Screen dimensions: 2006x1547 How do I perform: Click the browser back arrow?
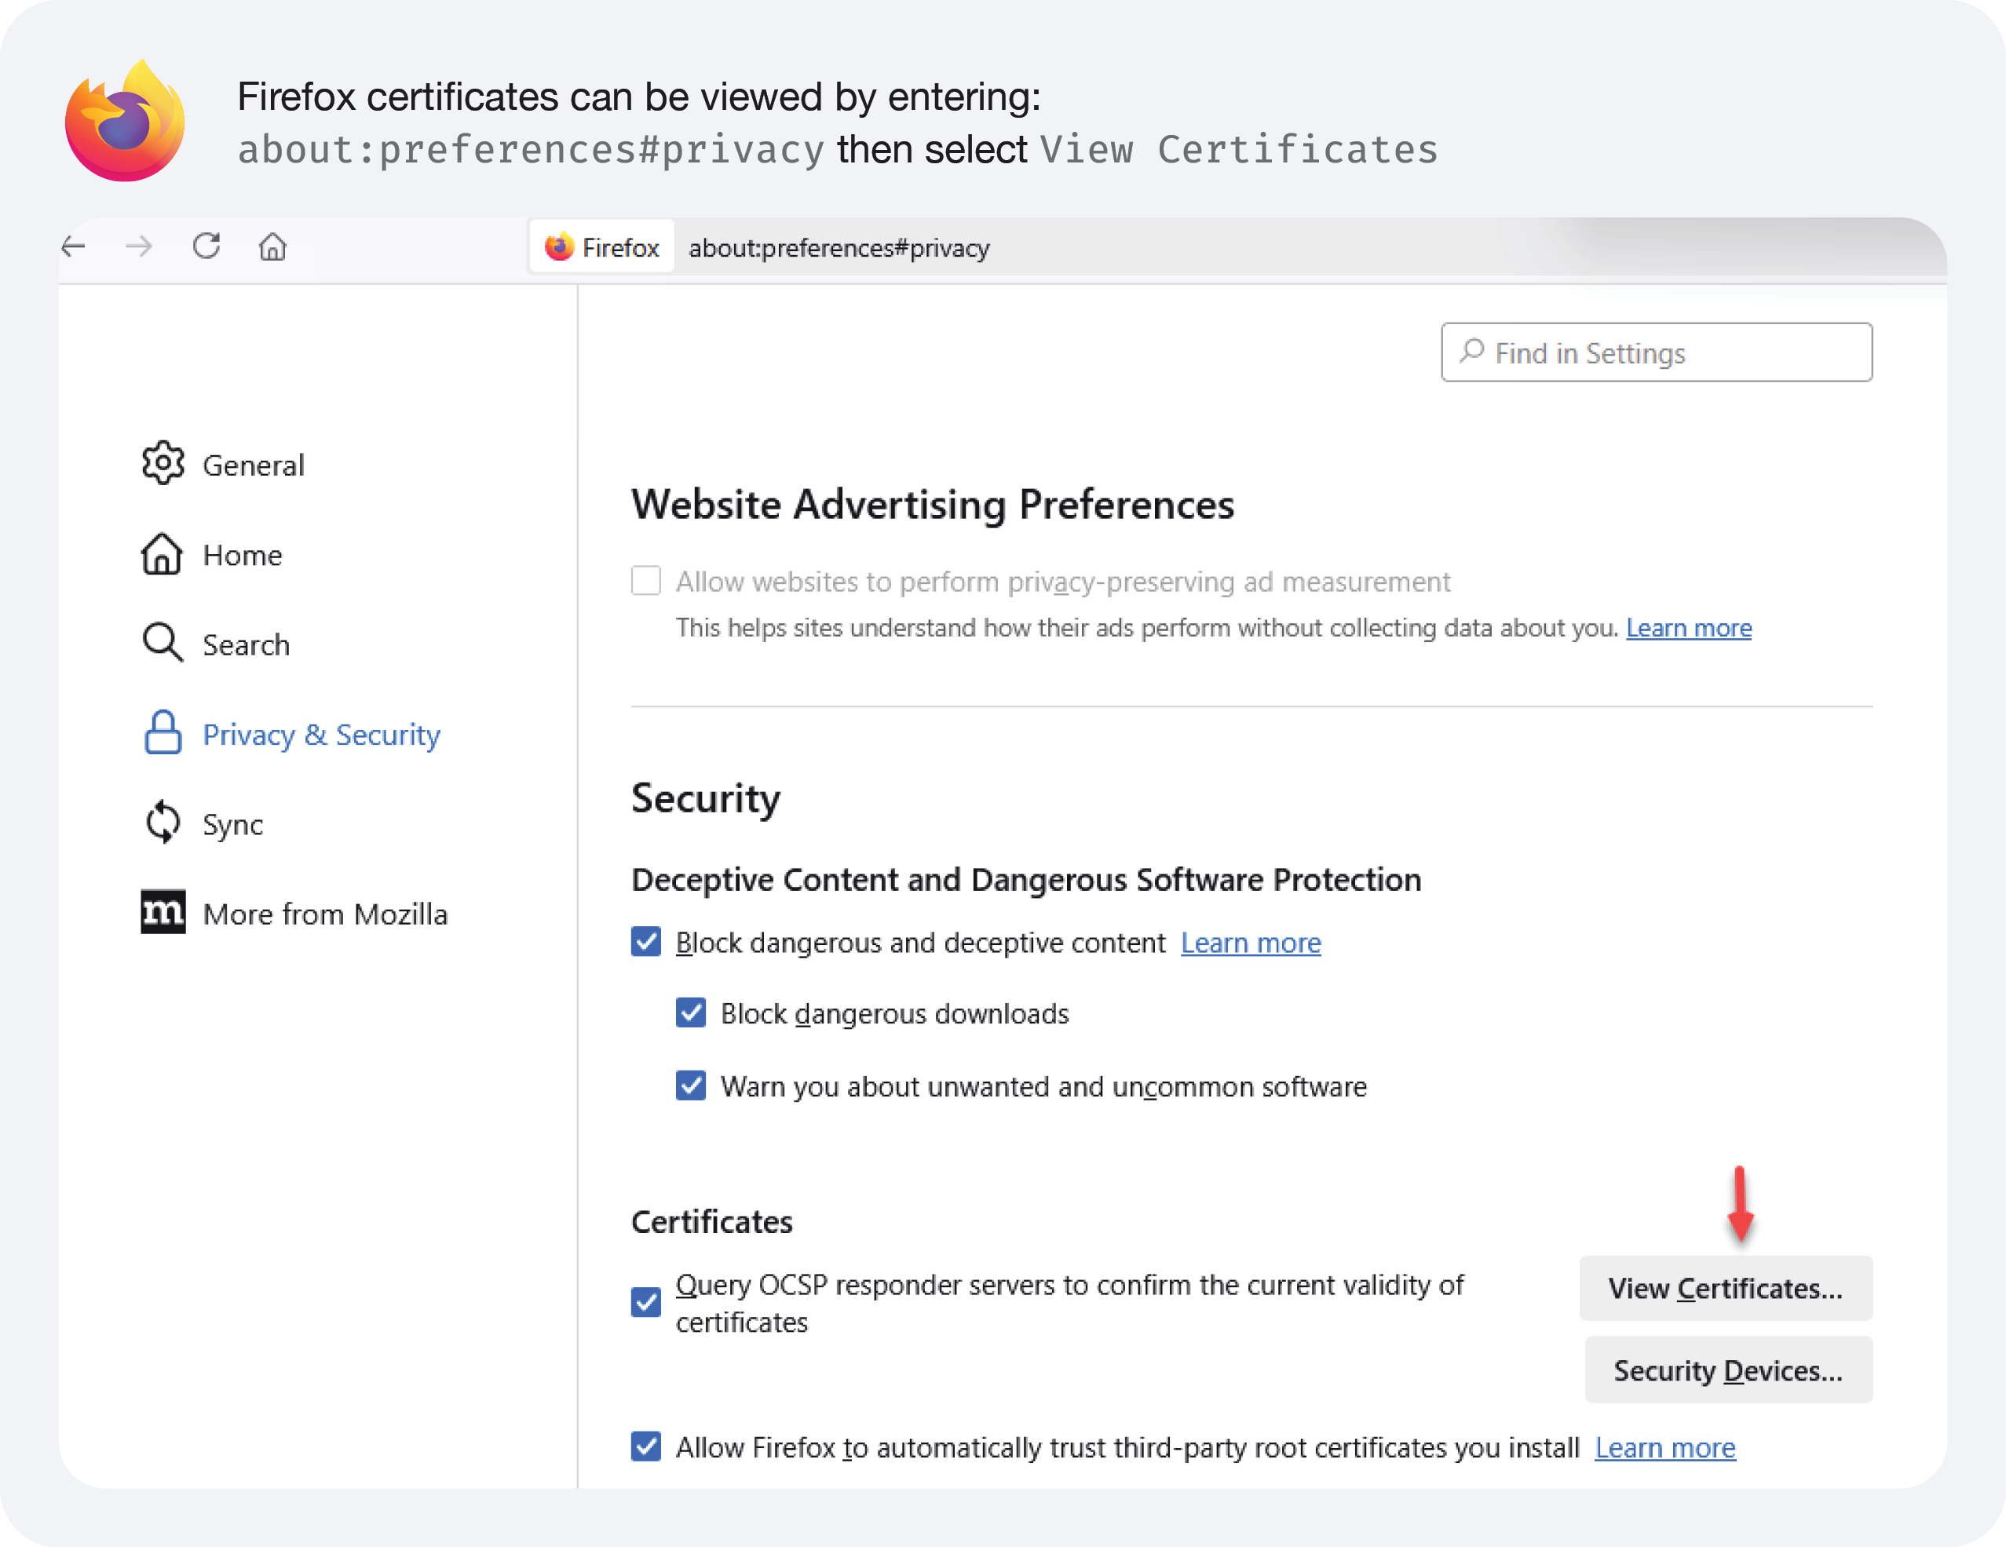click(x=74, y=246)
